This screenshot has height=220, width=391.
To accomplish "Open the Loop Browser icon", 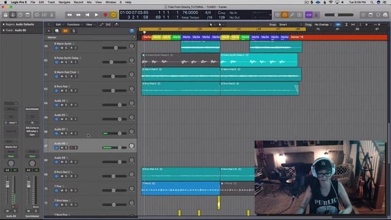I will point(378,15).
